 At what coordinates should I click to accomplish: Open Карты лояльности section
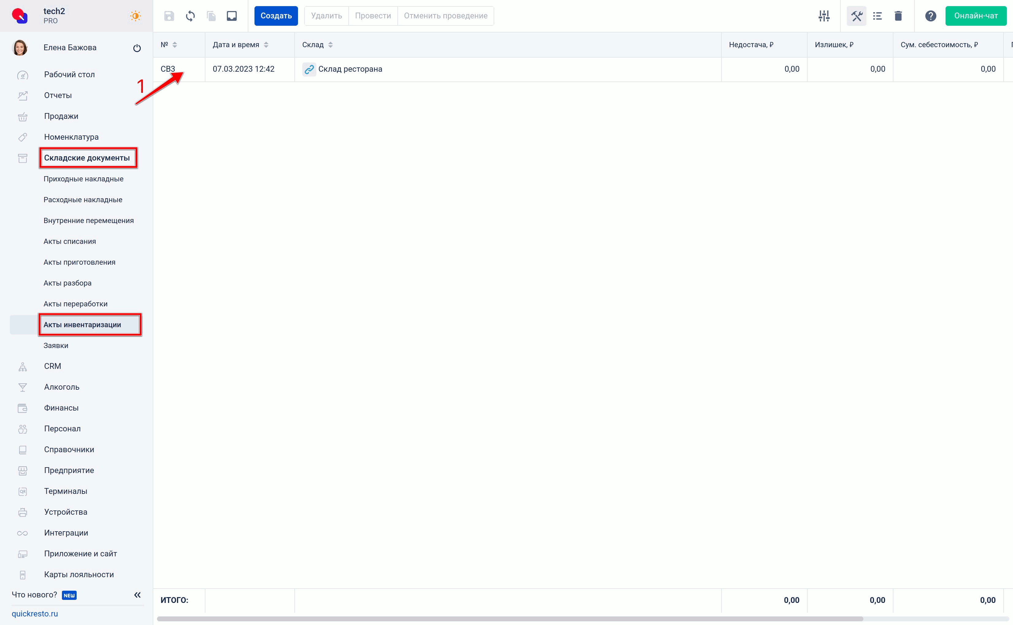coord(78,574)
